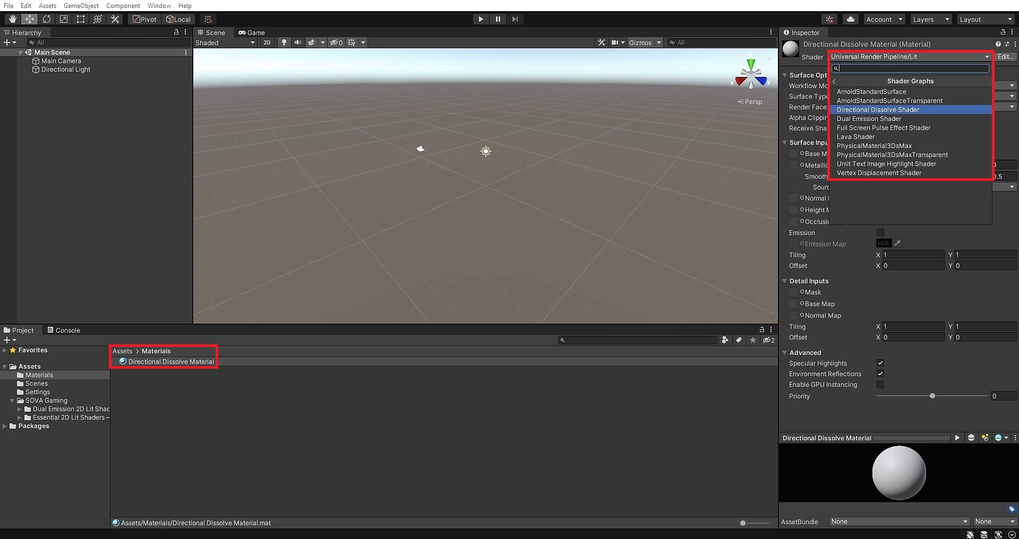
Task: Open the GameObject menu
Action: pyautogui.click(x=81, y=5)
